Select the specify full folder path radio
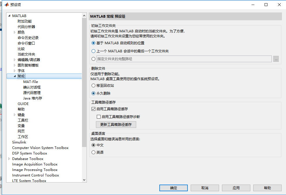Image resolution: width=286 pixels, height=195 pixels. [93, 59]
